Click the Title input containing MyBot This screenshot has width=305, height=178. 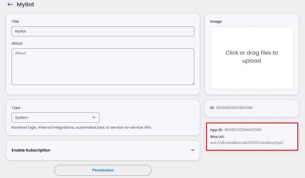tap(103, 31)
